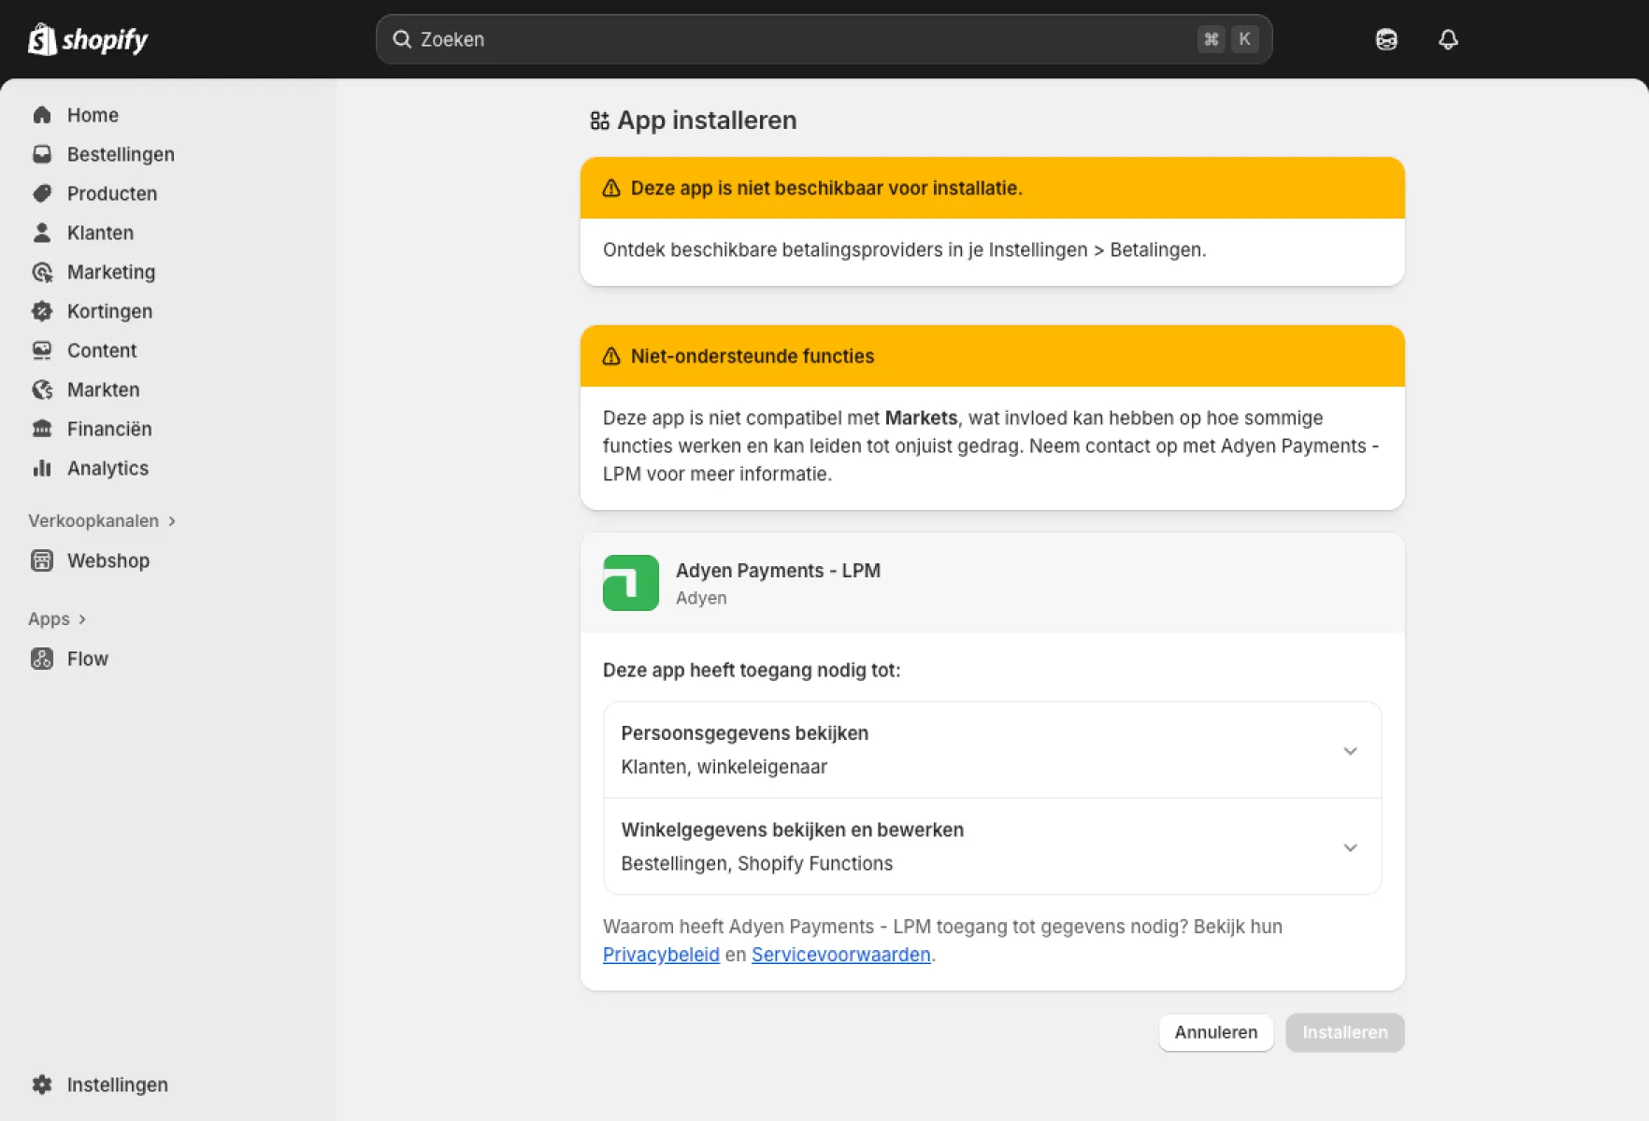Click 'Ontdek beschikbare betalingsproviders' message text
Screen dimensions: 1649x1121
point(905,249)
